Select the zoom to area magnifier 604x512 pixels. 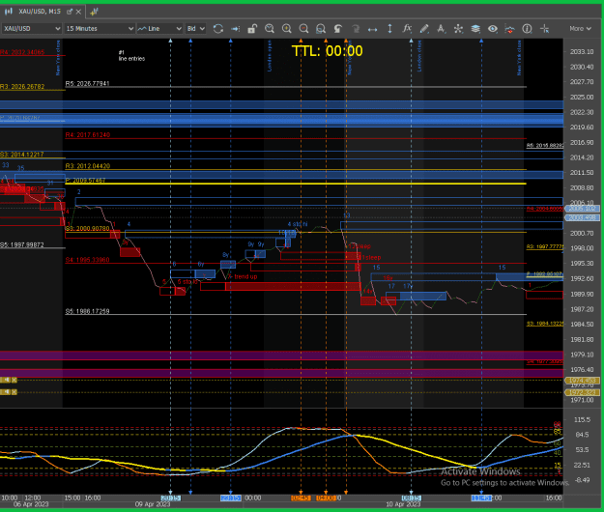(270, 28)
